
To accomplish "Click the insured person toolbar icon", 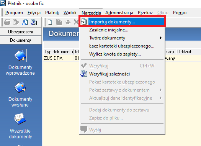I will click(x=25, y=22).
